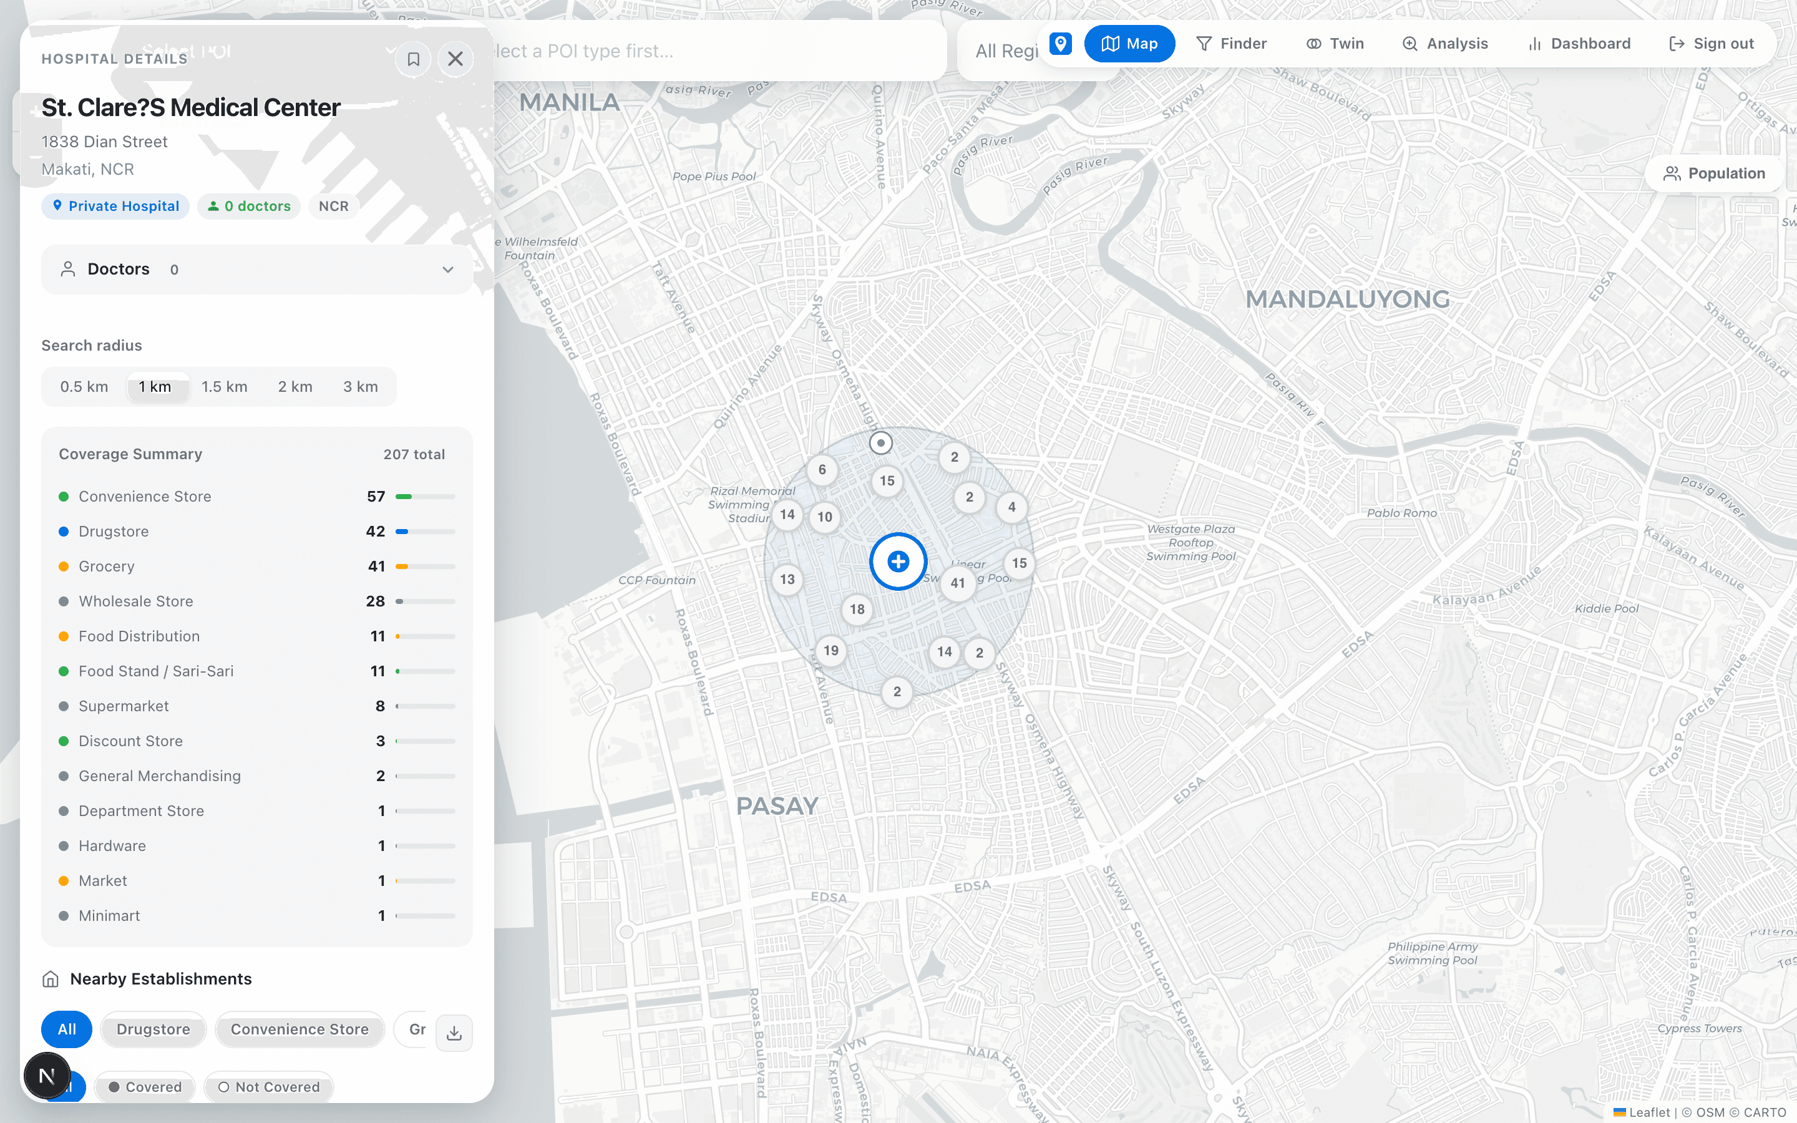The image size is (1797, 1123).
Task: Click the Food Distribution coverage row
Action: pos(257,636)
